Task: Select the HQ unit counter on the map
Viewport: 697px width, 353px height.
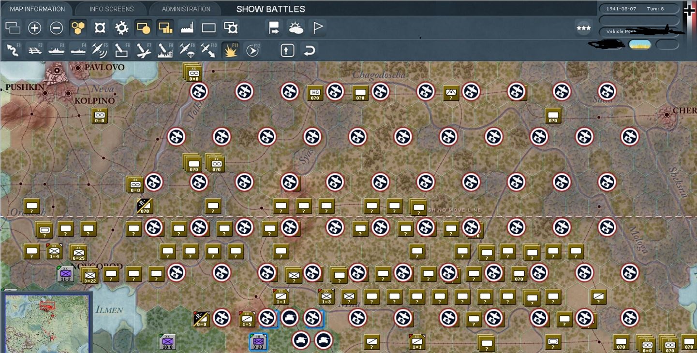Action: click(x=315, y=93)
